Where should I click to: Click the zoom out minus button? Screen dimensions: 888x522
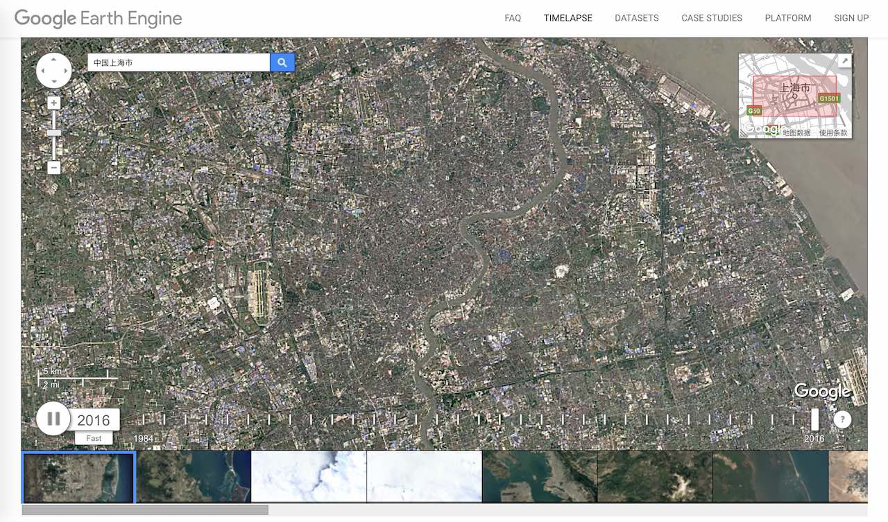point(53,168)
